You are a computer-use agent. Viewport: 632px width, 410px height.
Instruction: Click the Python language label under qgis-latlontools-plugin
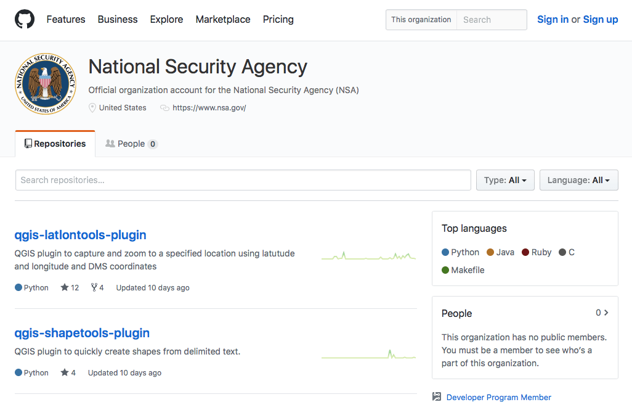36,288
